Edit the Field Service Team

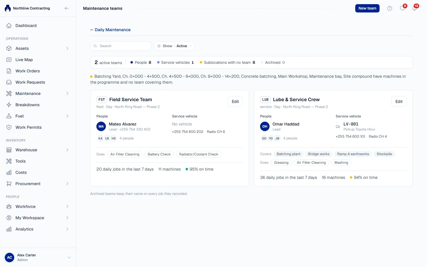[235, 101]
